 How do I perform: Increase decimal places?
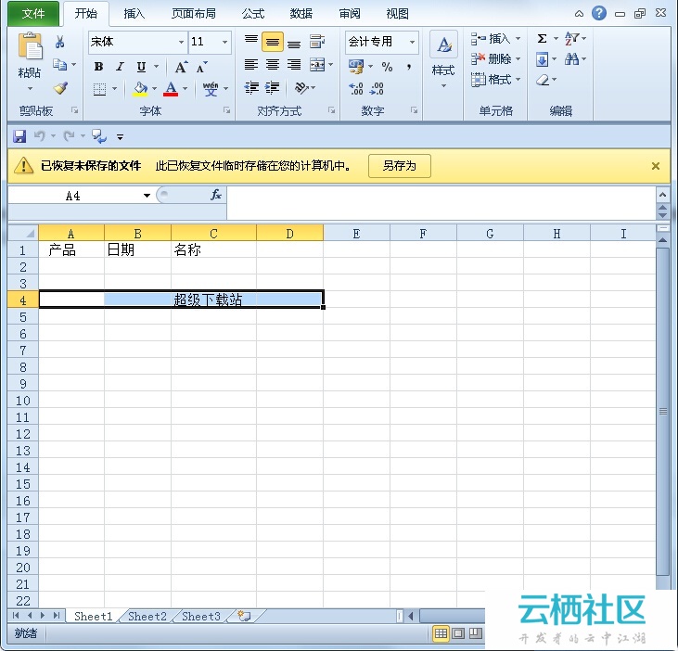(x=356, y=88)
